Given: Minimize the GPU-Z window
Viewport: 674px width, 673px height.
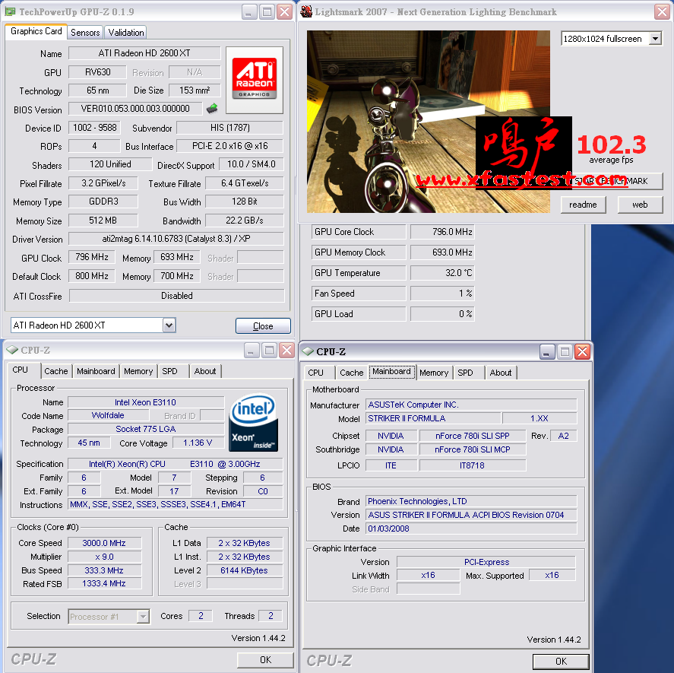Looking at the screenshot, I should 249,11.
